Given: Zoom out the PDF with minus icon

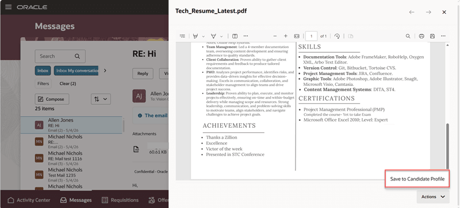Looking at the screenshot, I should (275, 36).
